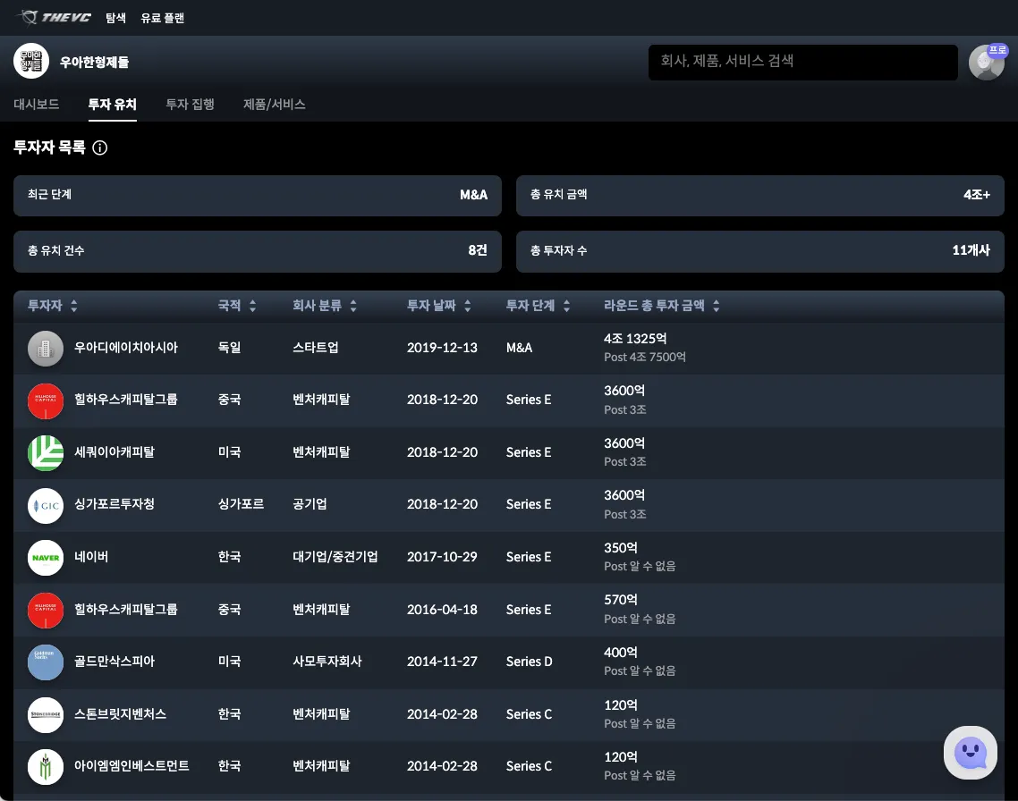Screen dimensions: 1018x801
Task: Open the user profile avatar with the 프로 badge
Action: pos(986,63)
